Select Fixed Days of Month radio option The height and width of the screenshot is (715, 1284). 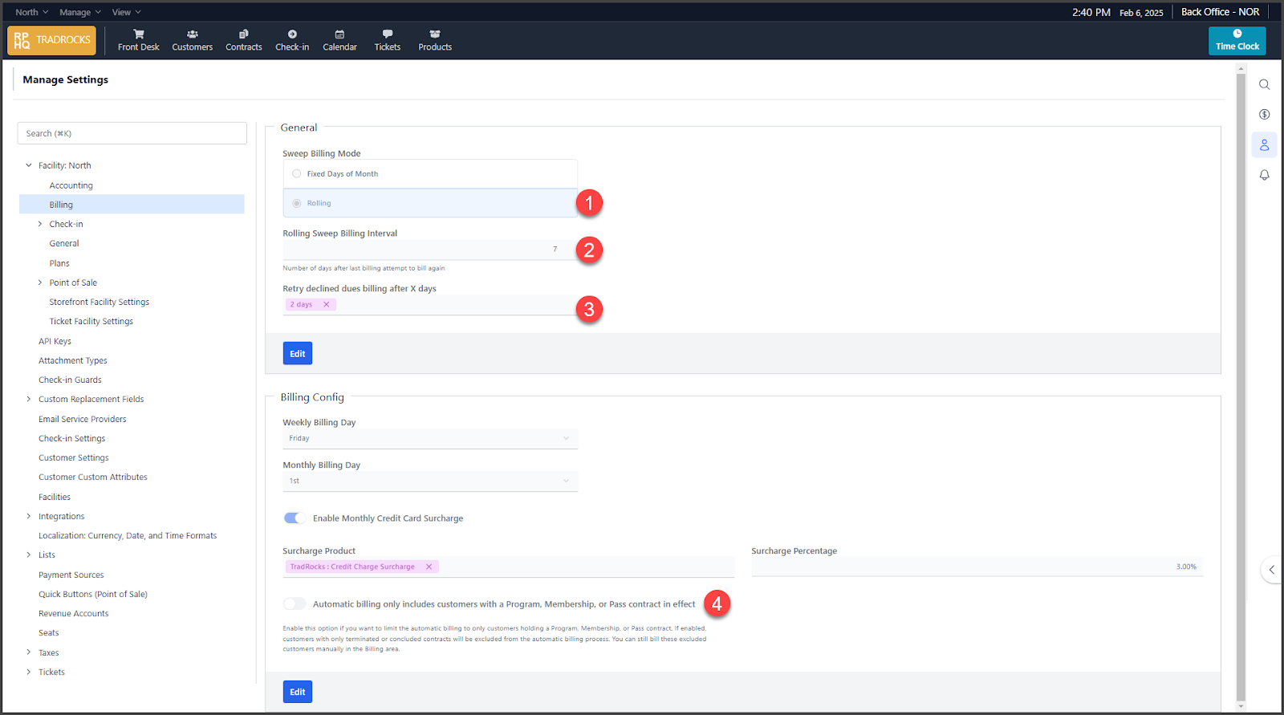point(297,174)
